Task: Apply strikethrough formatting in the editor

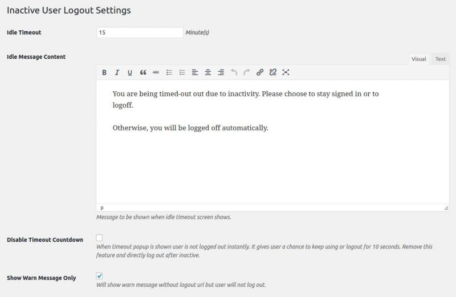Action: click(156, 72)
